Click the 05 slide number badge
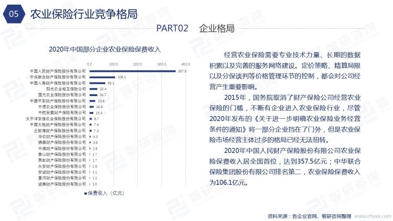Viewport: 393px width, 221px height. pos(13,14)
